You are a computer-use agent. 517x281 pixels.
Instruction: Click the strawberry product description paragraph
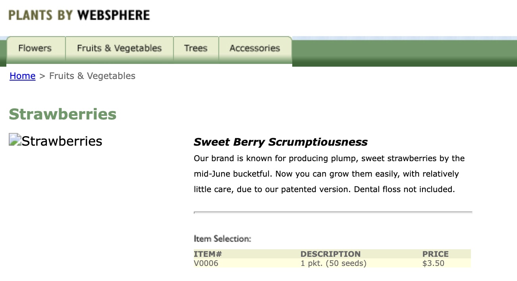point(329,174)
